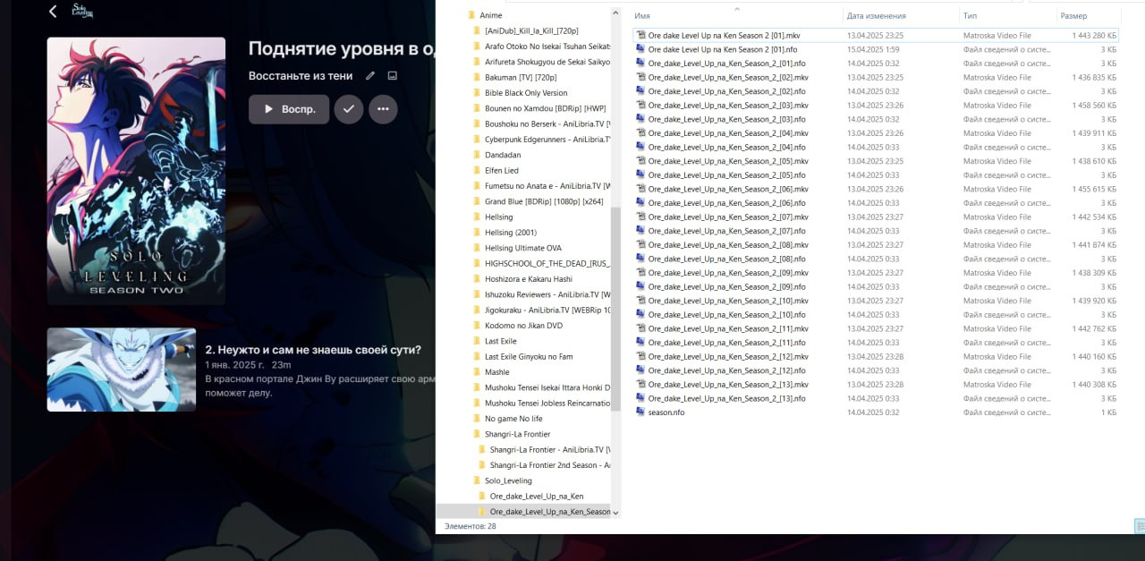
Task: Click the Ore_dake_Level_Up_na_Ken_Season_2_[13].mkv file icon
Action: [x=640, y=385]
